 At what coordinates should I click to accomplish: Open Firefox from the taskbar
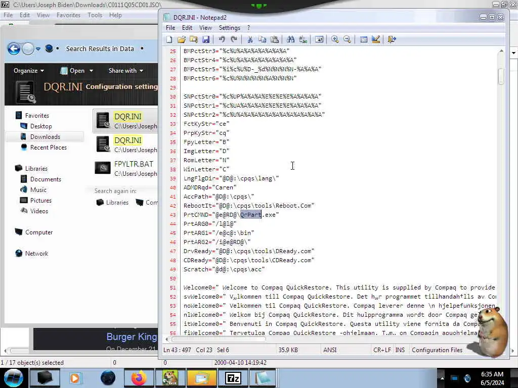point(139,378)
